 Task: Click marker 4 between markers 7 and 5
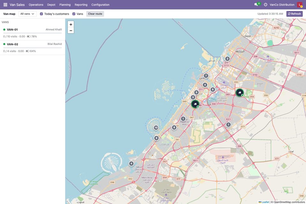tap(205, 85)
